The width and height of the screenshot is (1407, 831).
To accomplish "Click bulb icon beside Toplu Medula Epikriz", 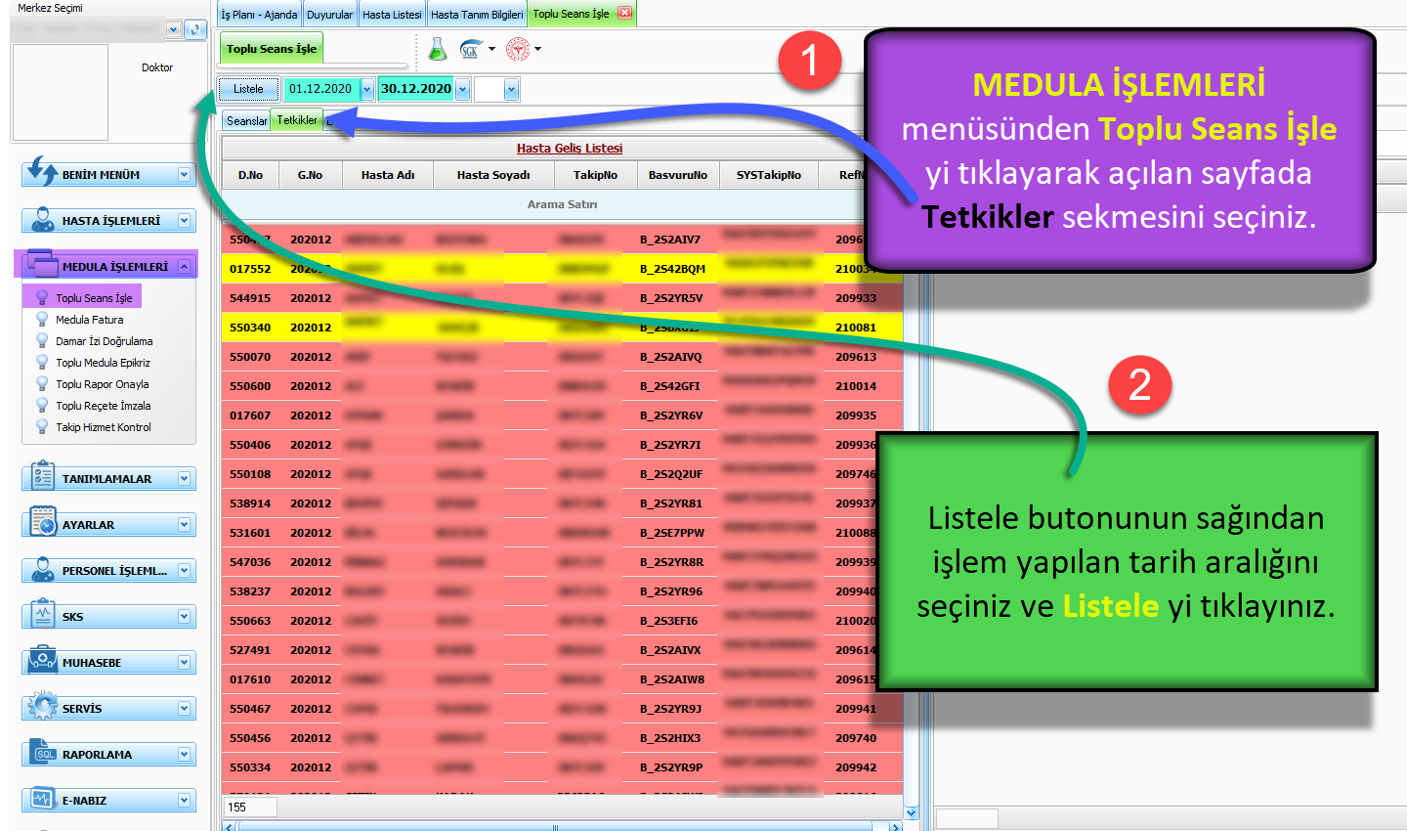I will (42, 362).
